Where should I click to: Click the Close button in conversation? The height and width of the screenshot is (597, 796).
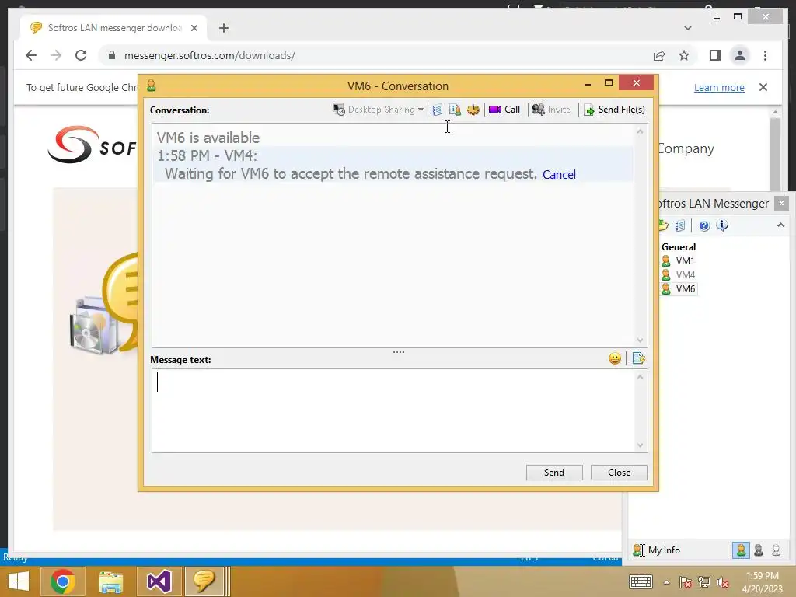619,473
